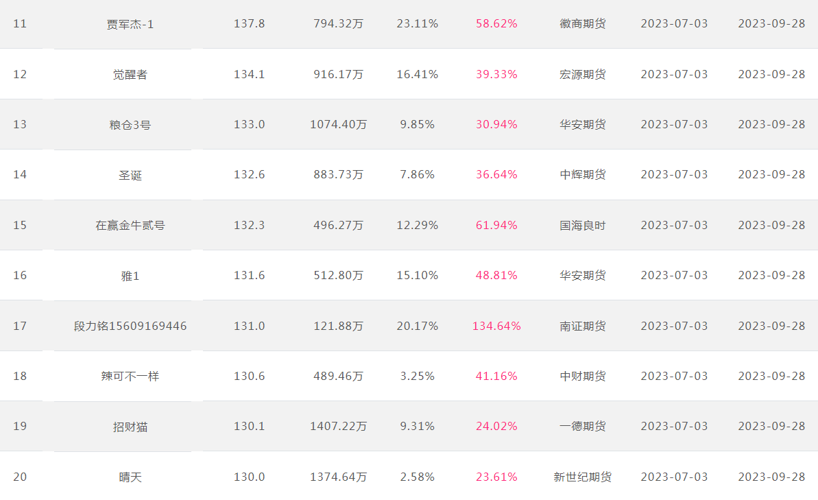Select 南证期货 in row 17
This screenshot has height=500, width=818.
583,326
